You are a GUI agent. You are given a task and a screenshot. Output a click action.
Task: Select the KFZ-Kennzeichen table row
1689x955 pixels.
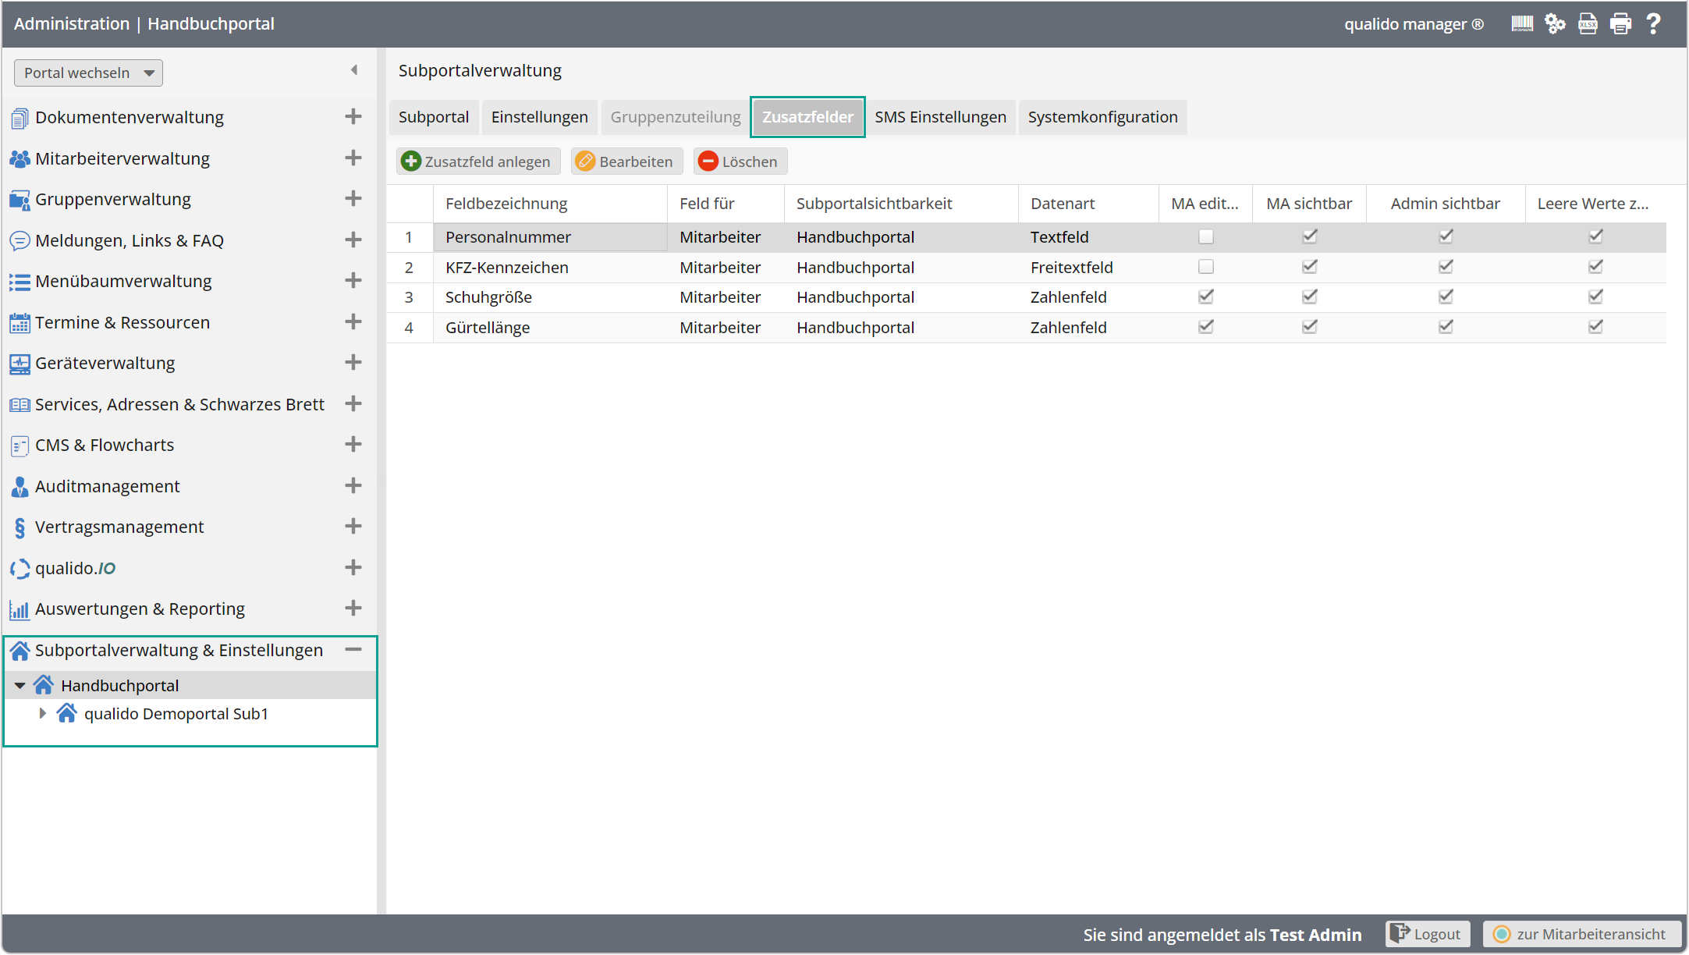(x=1026, y=268)
